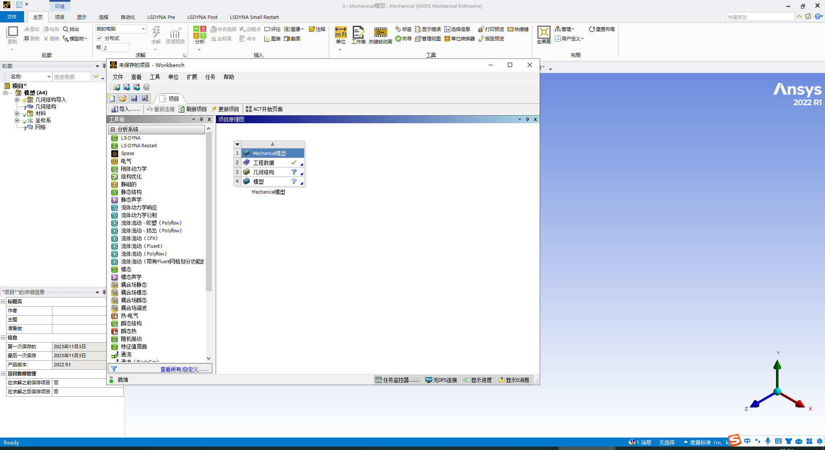
Task: Click View All / Customize link
Action: point(184,369)
